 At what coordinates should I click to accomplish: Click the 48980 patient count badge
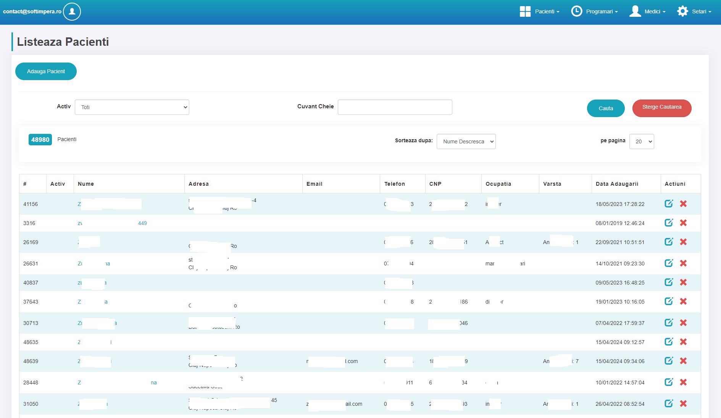click(40, 140)
